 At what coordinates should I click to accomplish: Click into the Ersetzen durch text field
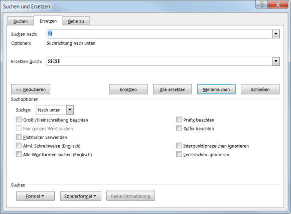160,61
